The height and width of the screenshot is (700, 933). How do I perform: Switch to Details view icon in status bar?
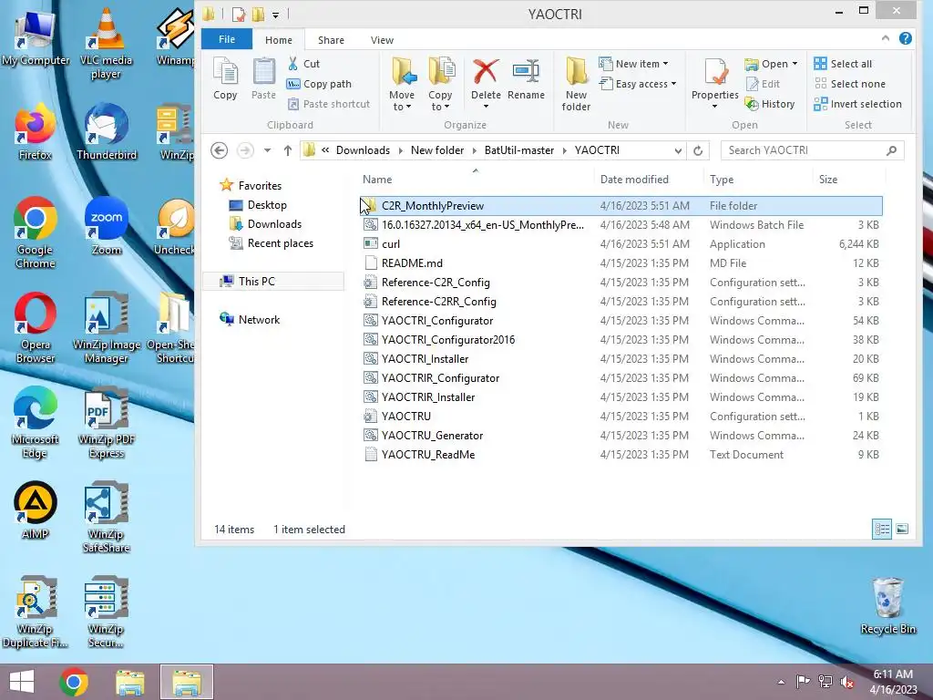882,529
